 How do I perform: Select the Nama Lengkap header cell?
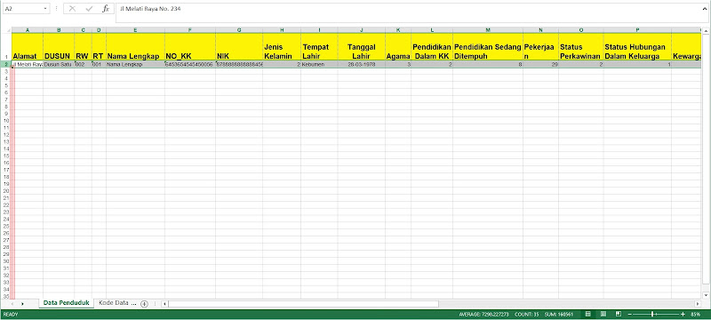click(135, 47)
